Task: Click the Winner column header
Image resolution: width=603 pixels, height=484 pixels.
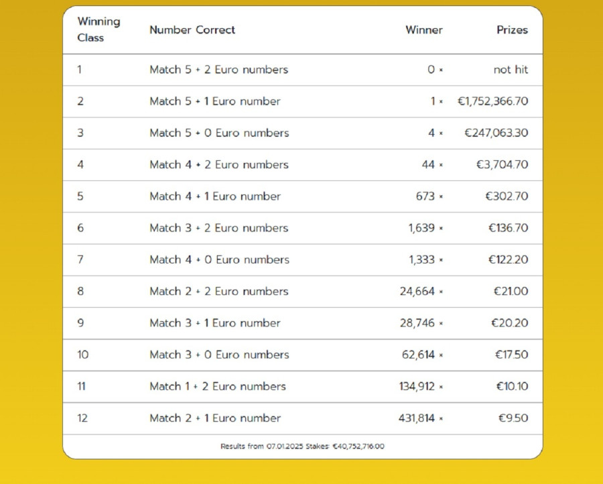Action: (x=423, y=29)
